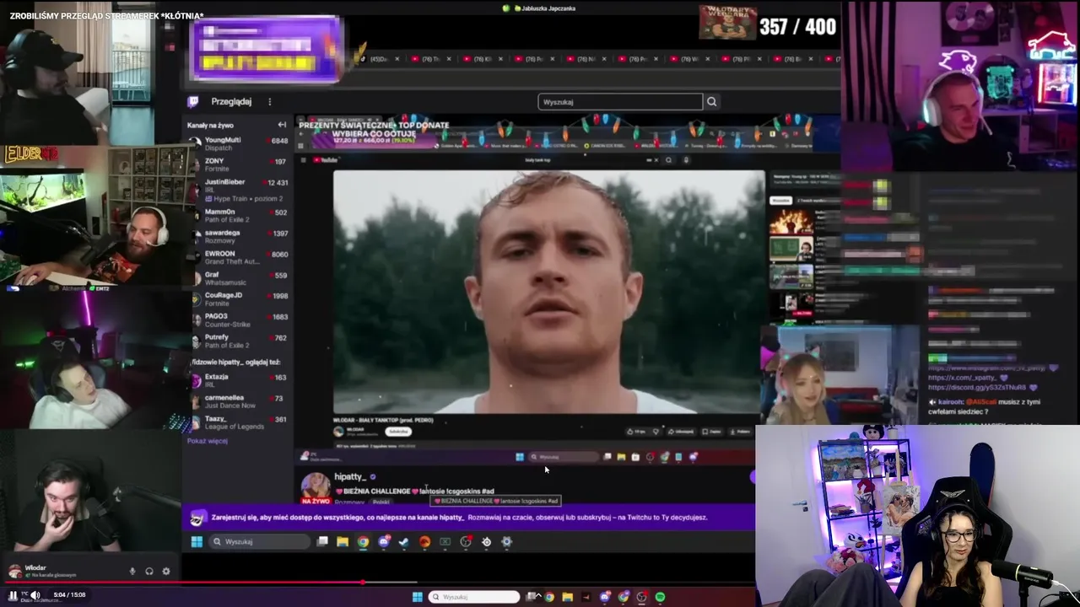
Task: Click the 357 / 400 goal counter
Action: [x=797, y=26]
